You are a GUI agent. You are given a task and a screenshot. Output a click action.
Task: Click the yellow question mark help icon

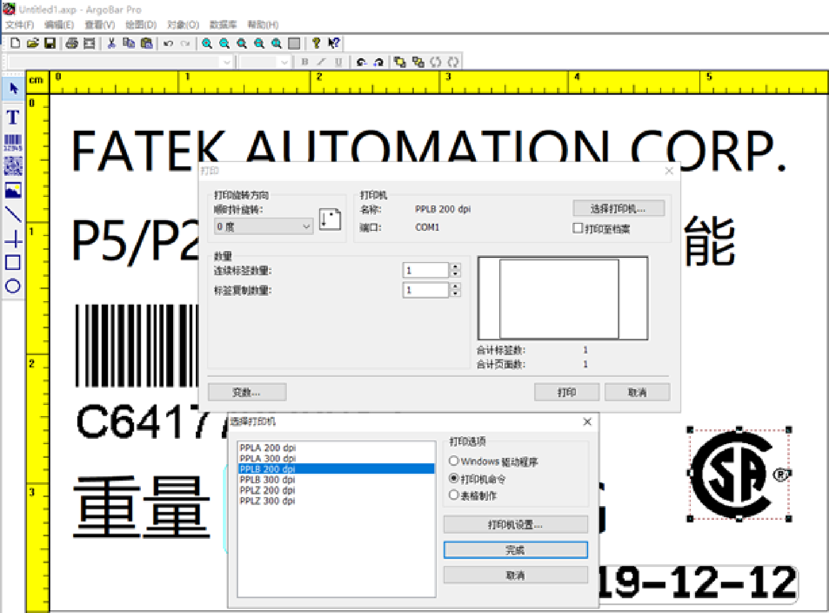pos(316,43)
